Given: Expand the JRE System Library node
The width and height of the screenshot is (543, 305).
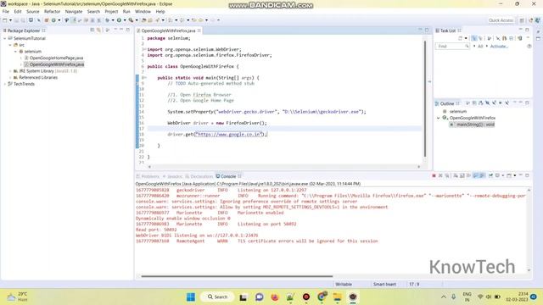Looking at the screenshot, I should (x=10, y=71).
